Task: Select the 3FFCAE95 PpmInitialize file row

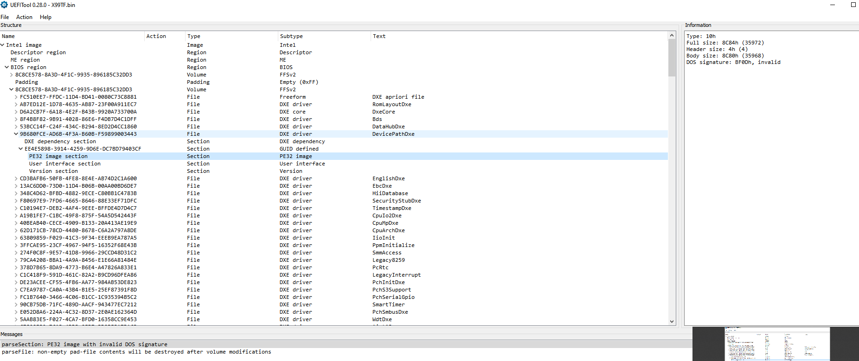Action: [x=334, y=245]
